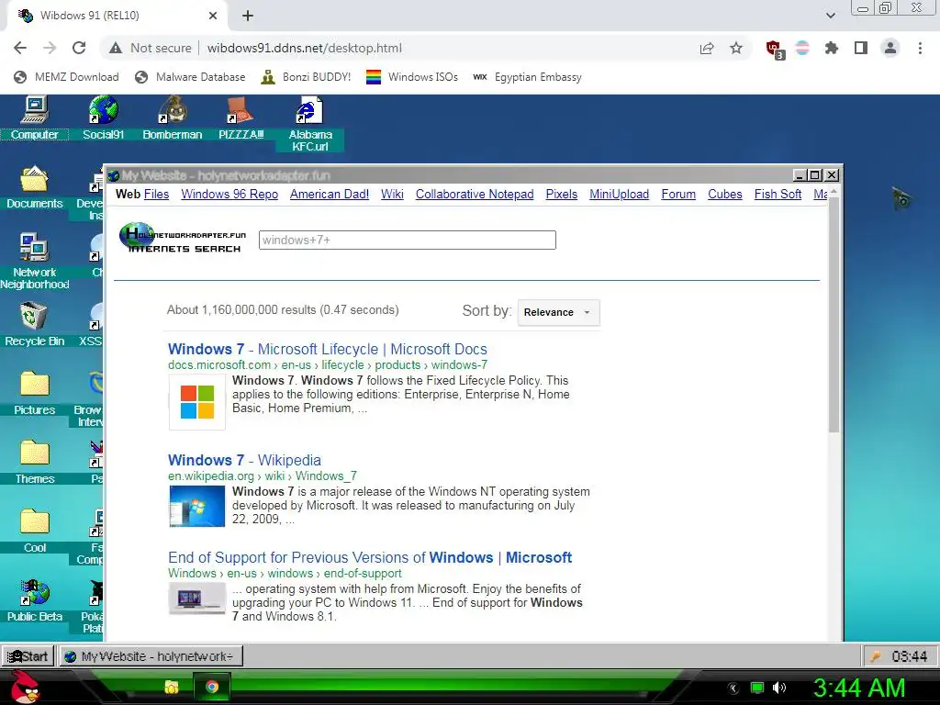Click the share page icon
940x705 pixels.
pyautogui.click(x=707, y=48)
